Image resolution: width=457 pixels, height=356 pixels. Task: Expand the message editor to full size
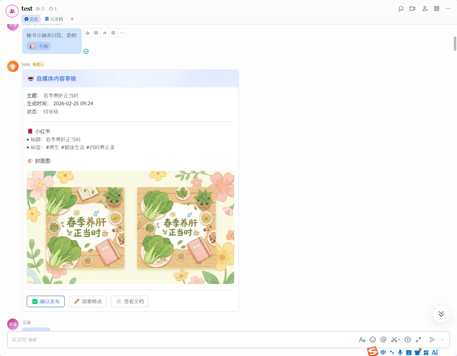tap(418, 340)
